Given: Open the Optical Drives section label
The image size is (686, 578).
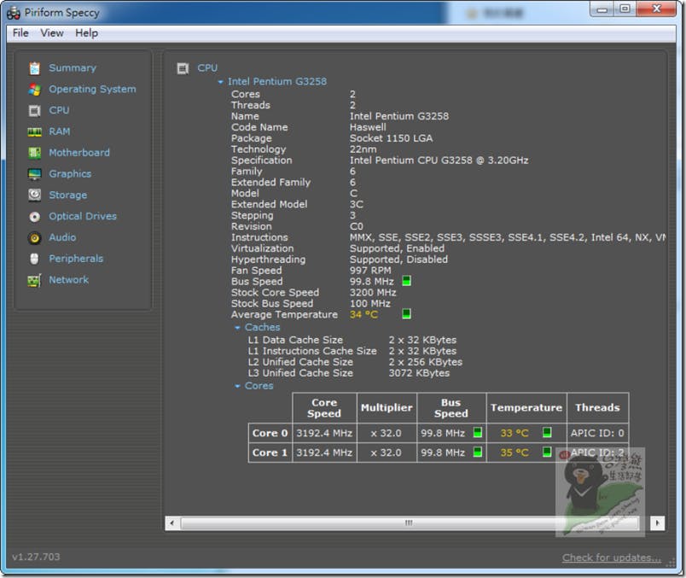Looking at the screenshot, I should click(x=83, y=216).
